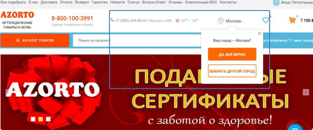The width and height of the screenshot is (313, 130).
Task: Open Возврат page
Action: [82, 3]
